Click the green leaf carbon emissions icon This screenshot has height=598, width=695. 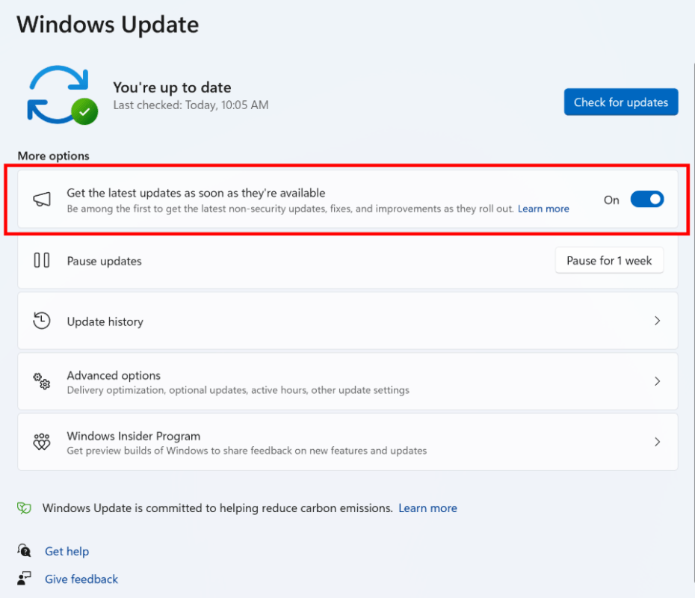(24, 508)
